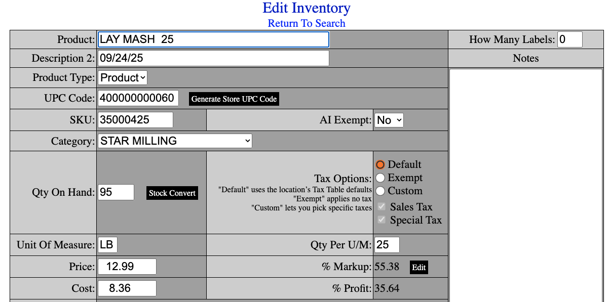
Task: Click the Product name input field
Action: click(213, 39)
